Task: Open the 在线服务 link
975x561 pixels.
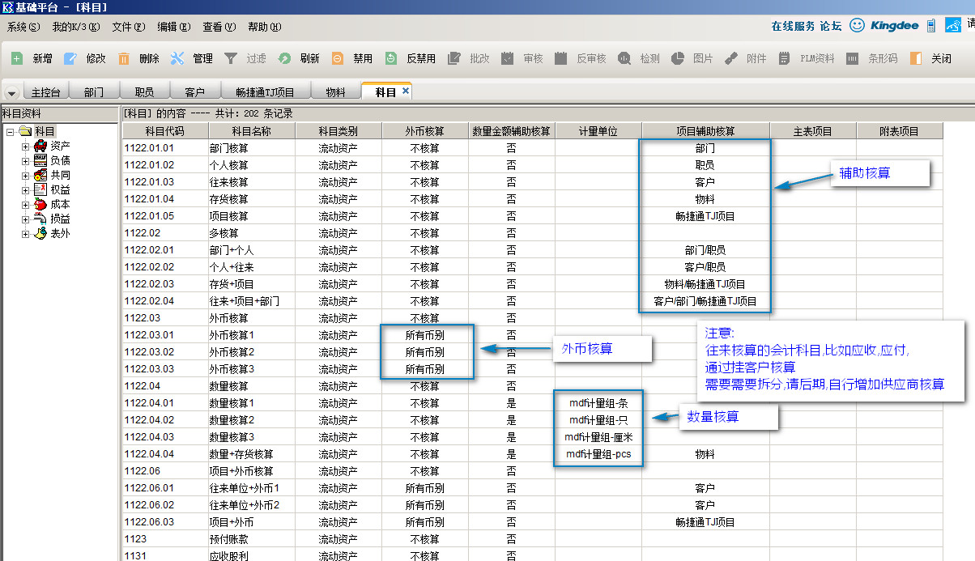Action: coord(793,26)
